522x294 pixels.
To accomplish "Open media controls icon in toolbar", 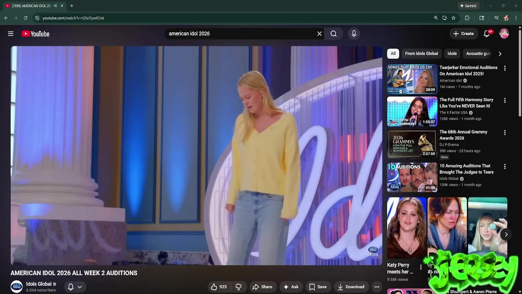I will (x=496, y=18).
